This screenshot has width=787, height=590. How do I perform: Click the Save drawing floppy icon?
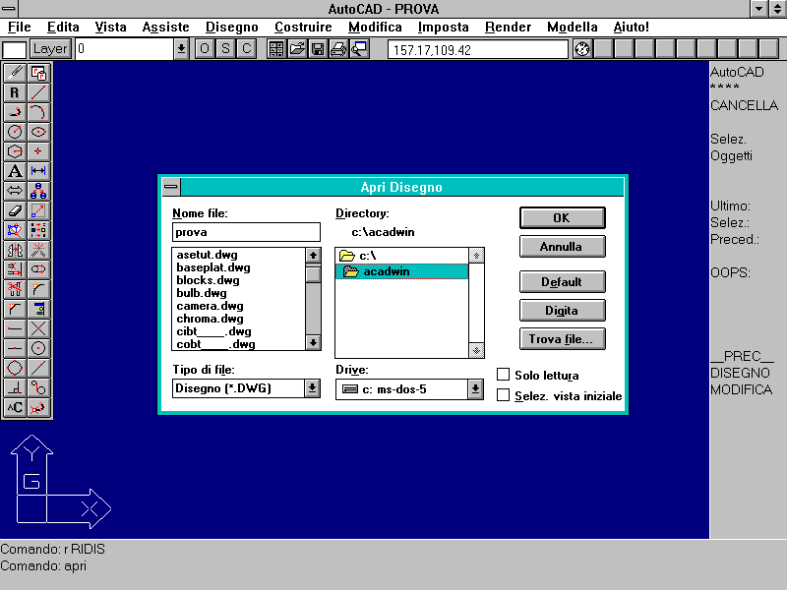318,48
